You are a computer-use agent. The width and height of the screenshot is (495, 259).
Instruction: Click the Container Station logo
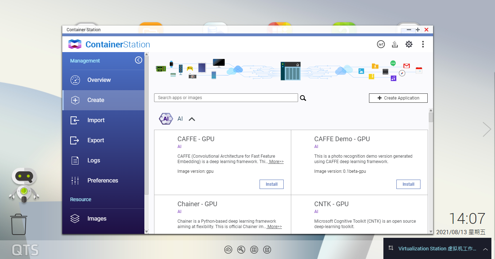(75, 44)
